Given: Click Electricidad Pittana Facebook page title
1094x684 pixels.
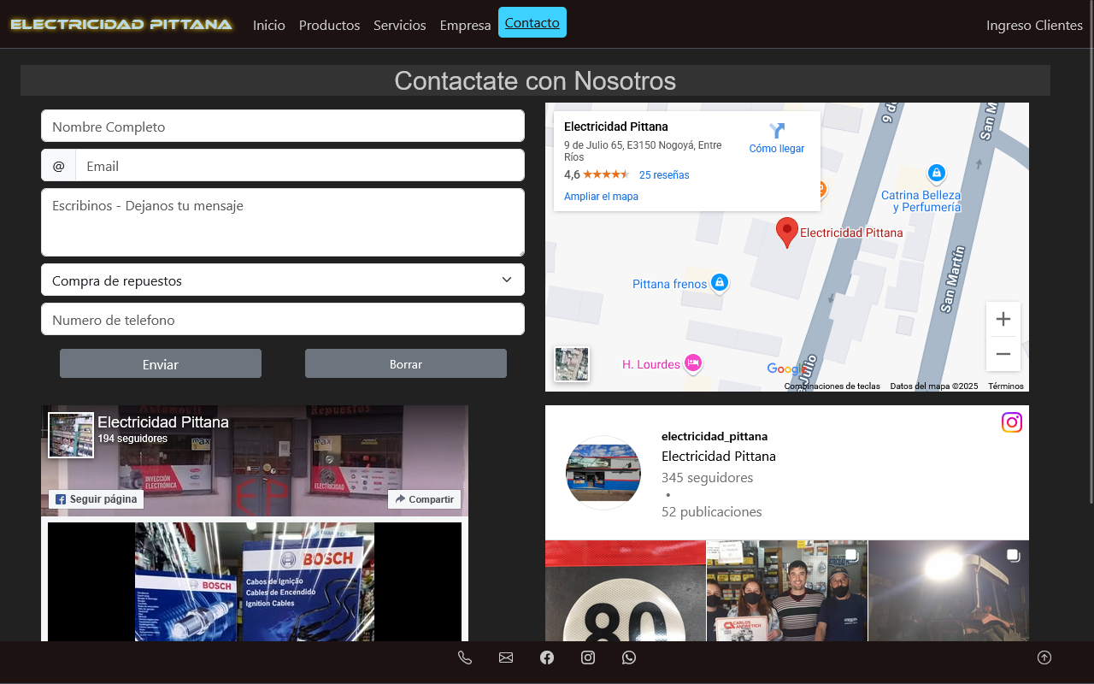Looking at the screenshot, I should [163, 422].
